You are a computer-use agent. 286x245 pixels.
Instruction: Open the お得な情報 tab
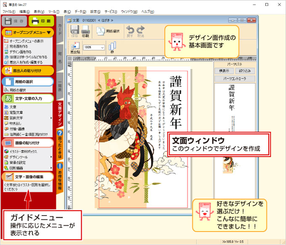60,178
